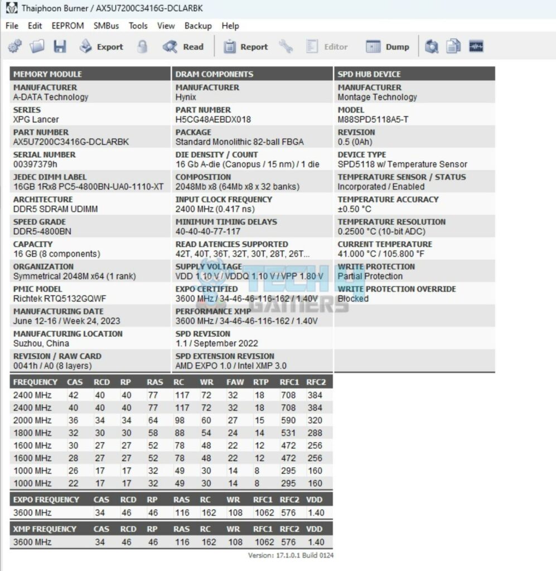The image size is (556, 571).
Task: Open the Editor view
Action: coord(327,47)
